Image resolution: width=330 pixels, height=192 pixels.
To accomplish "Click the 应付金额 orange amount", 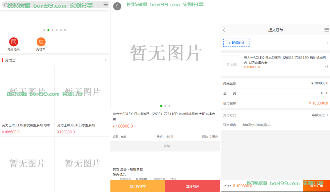I will (x=318, y=103).
